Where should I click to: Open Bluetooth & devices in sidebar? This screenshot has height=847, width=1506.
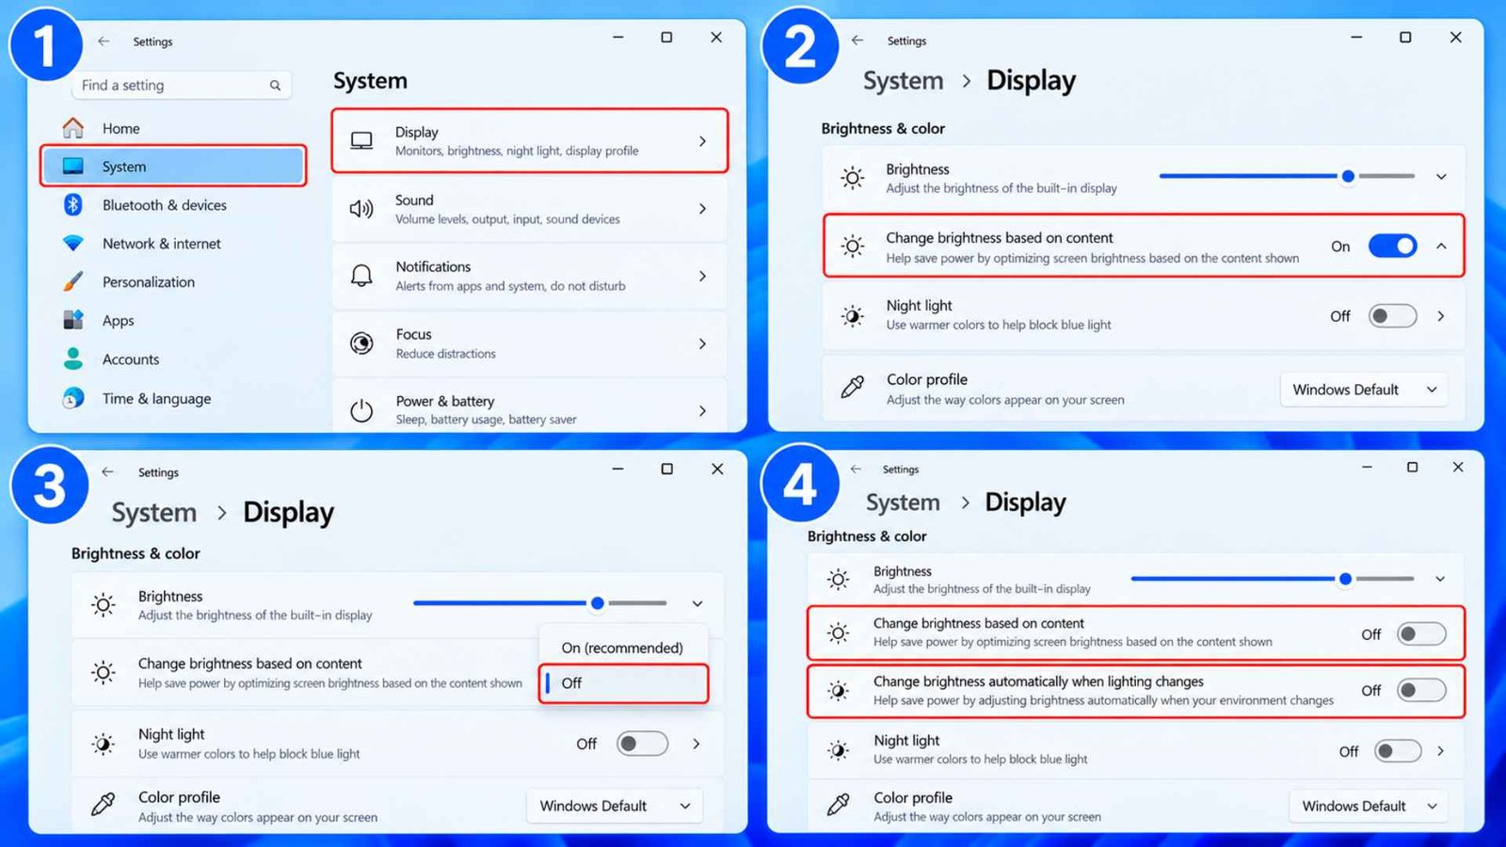pos(174,205)
